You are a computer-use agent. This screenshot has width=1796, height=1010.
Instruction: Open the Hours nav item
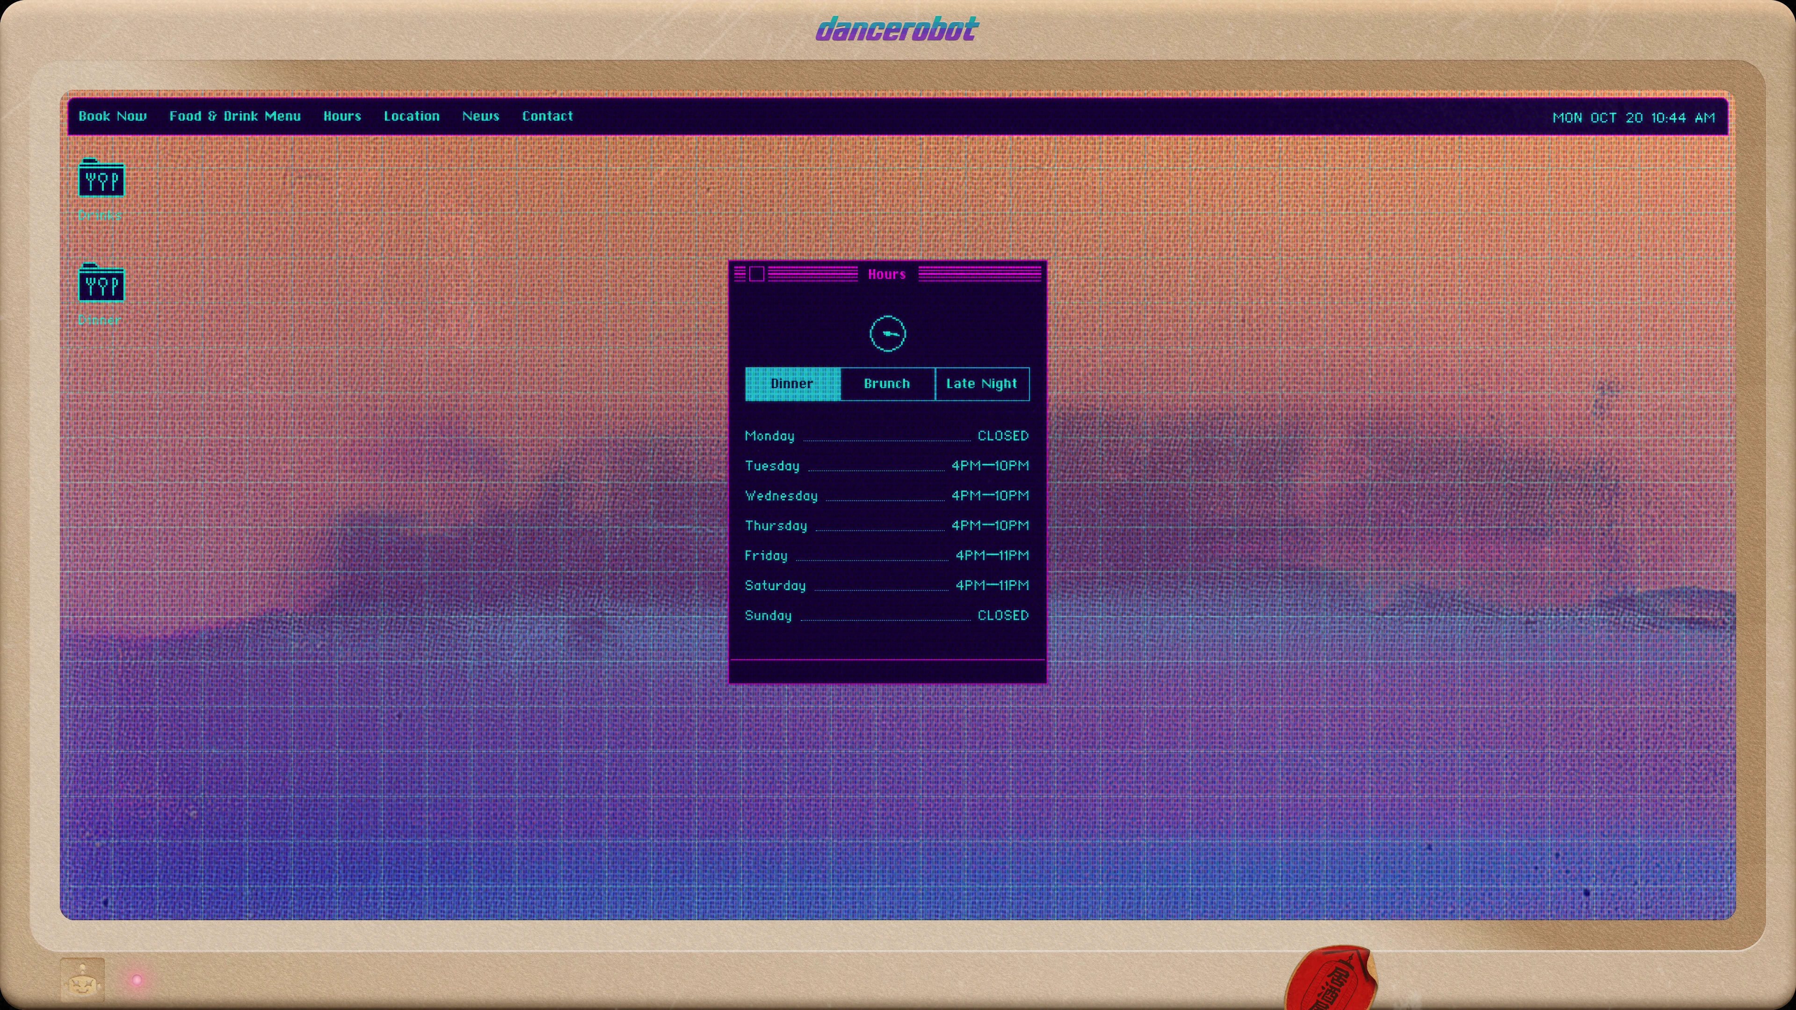coord(342,116)
